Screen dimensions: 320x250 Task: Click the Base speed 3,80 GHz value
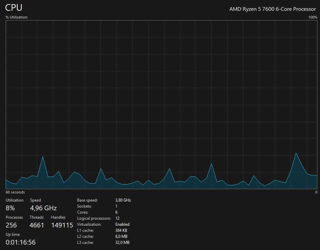pos(123,200)
